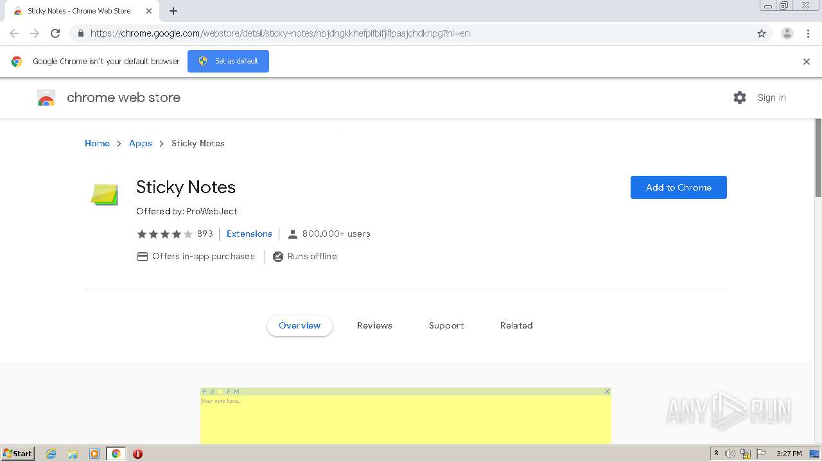Go to Apps breadcrumb link

pyautogui.click(x=141, y=143)
